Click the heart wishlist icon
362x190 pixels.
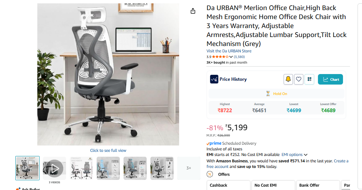(299, 79)
